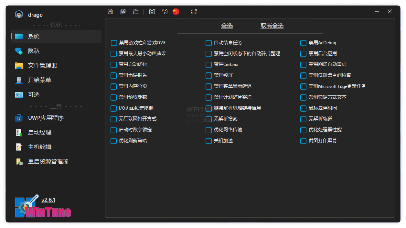Enable 禁用后台应用 checkbox
406x228 pixels.
303,54
